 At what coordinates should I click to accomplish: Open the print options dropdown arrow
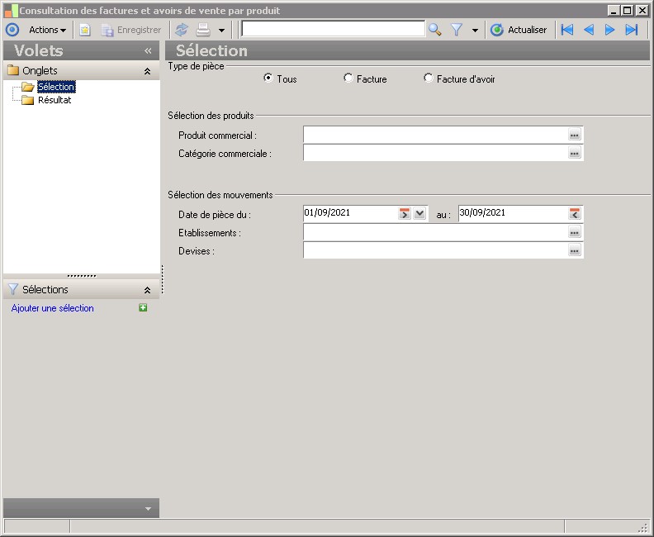(221, 30)
